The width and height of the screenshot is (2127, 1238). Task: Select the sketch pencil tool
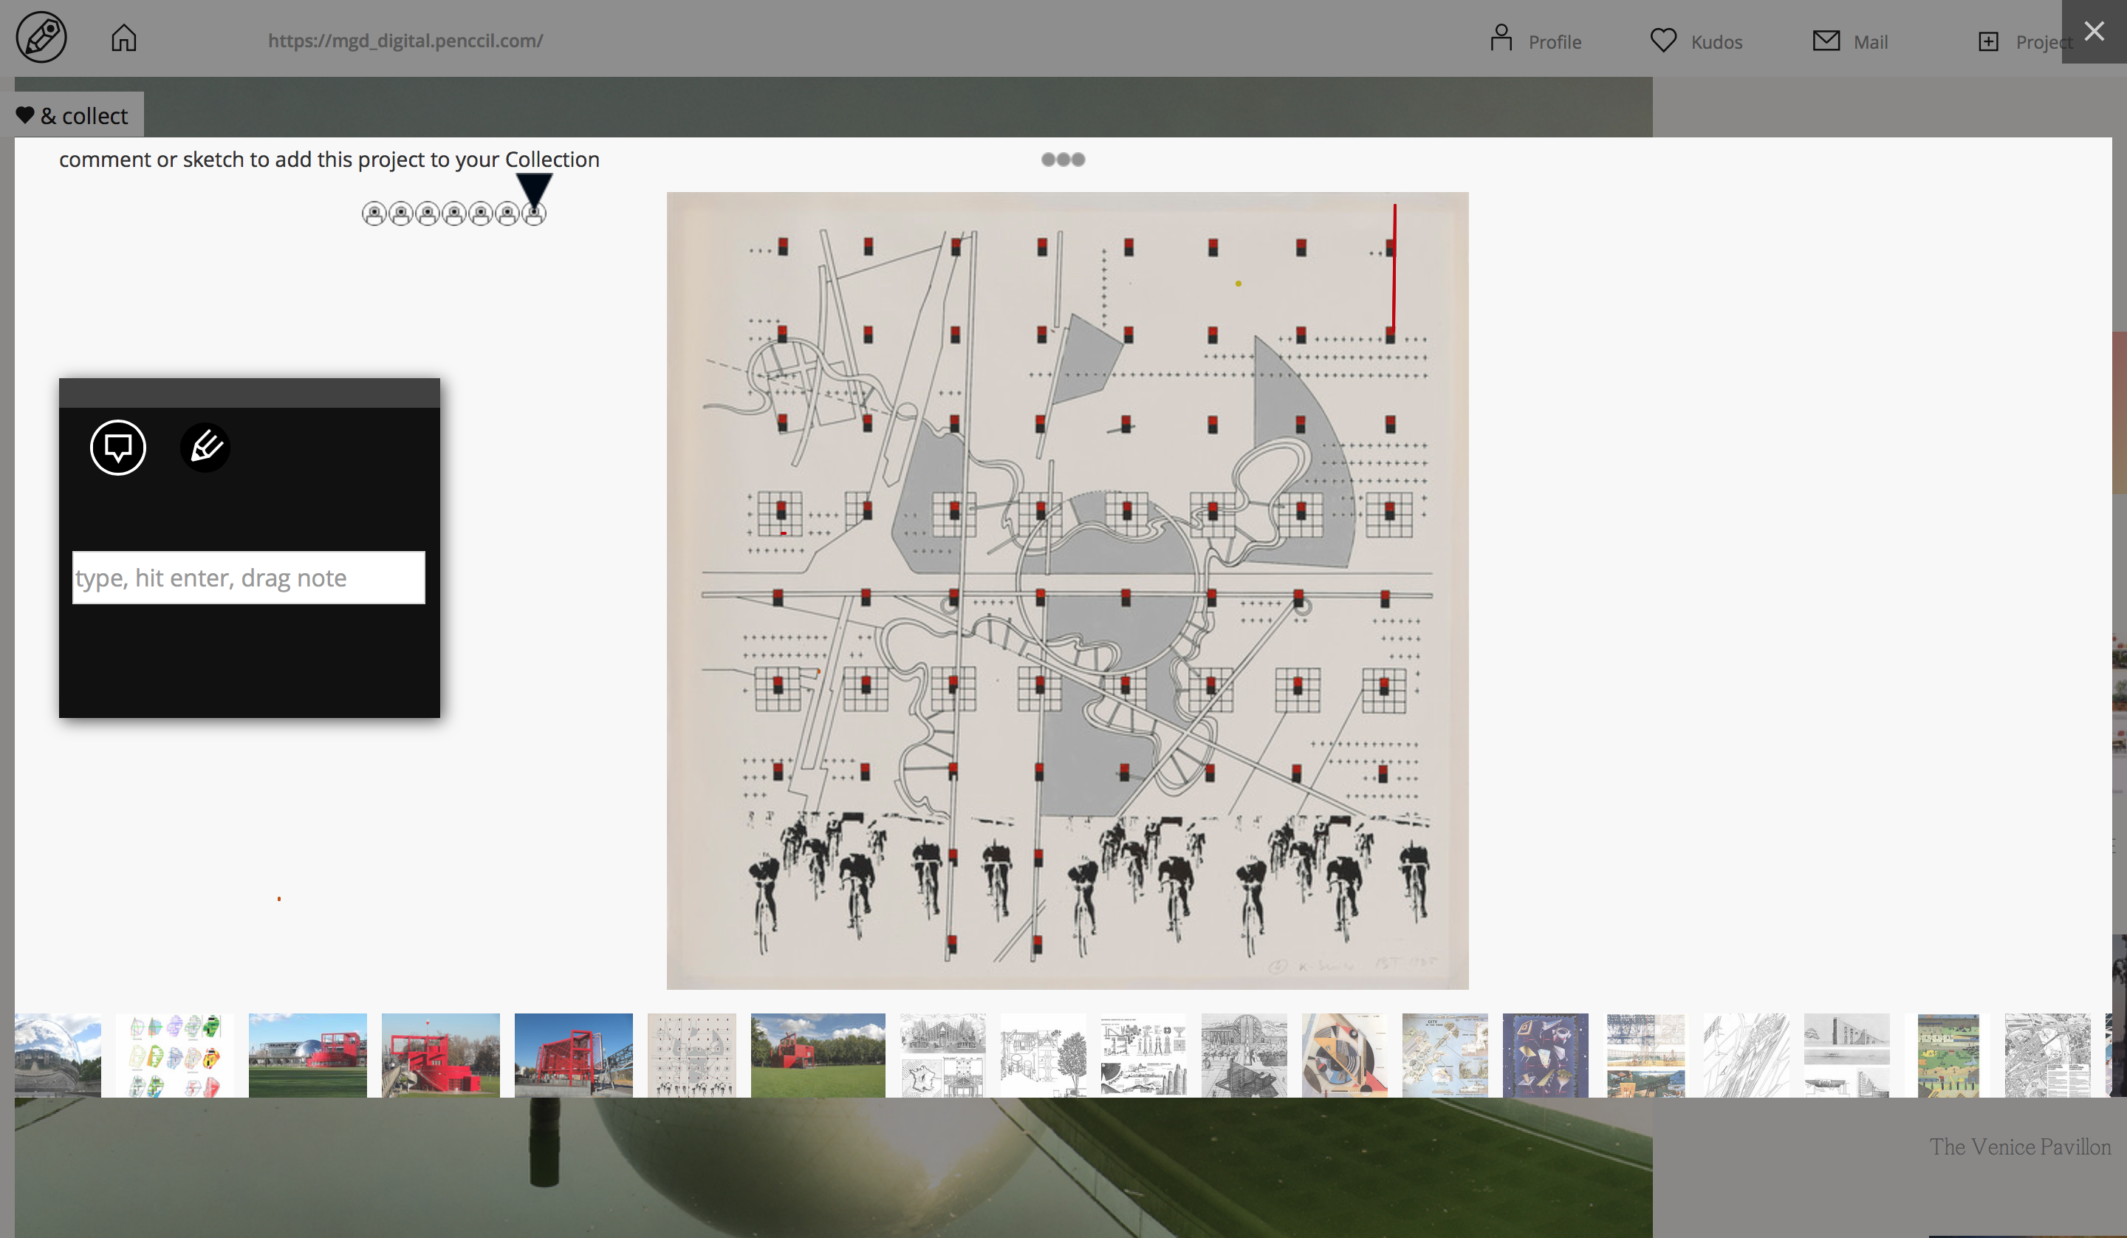coord(205,448)
